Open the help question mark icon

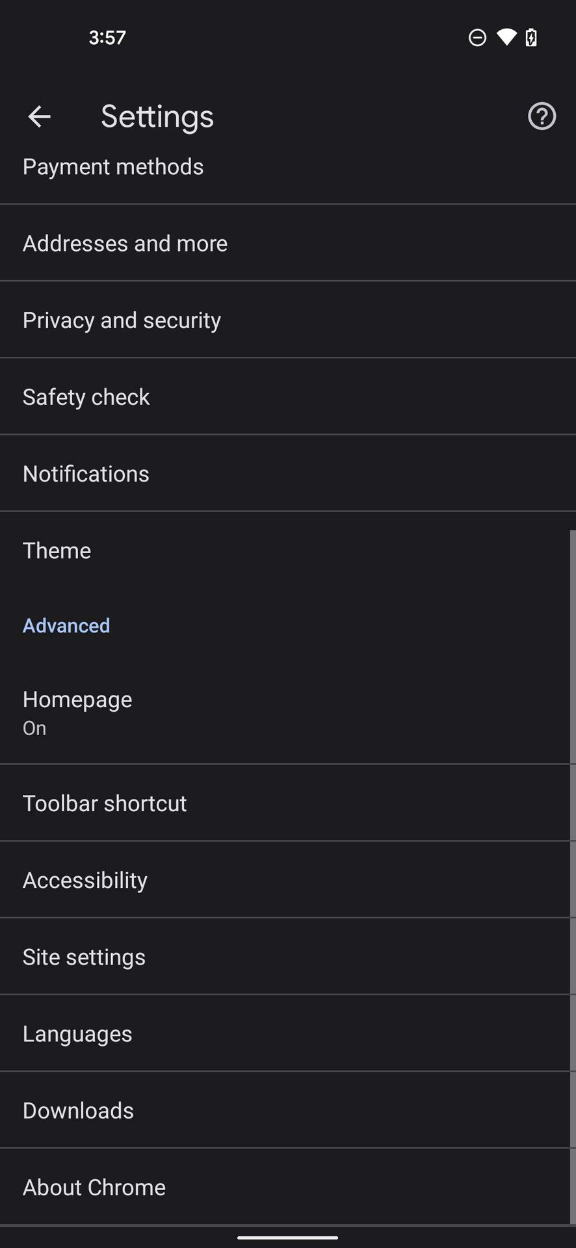(542, 117)
